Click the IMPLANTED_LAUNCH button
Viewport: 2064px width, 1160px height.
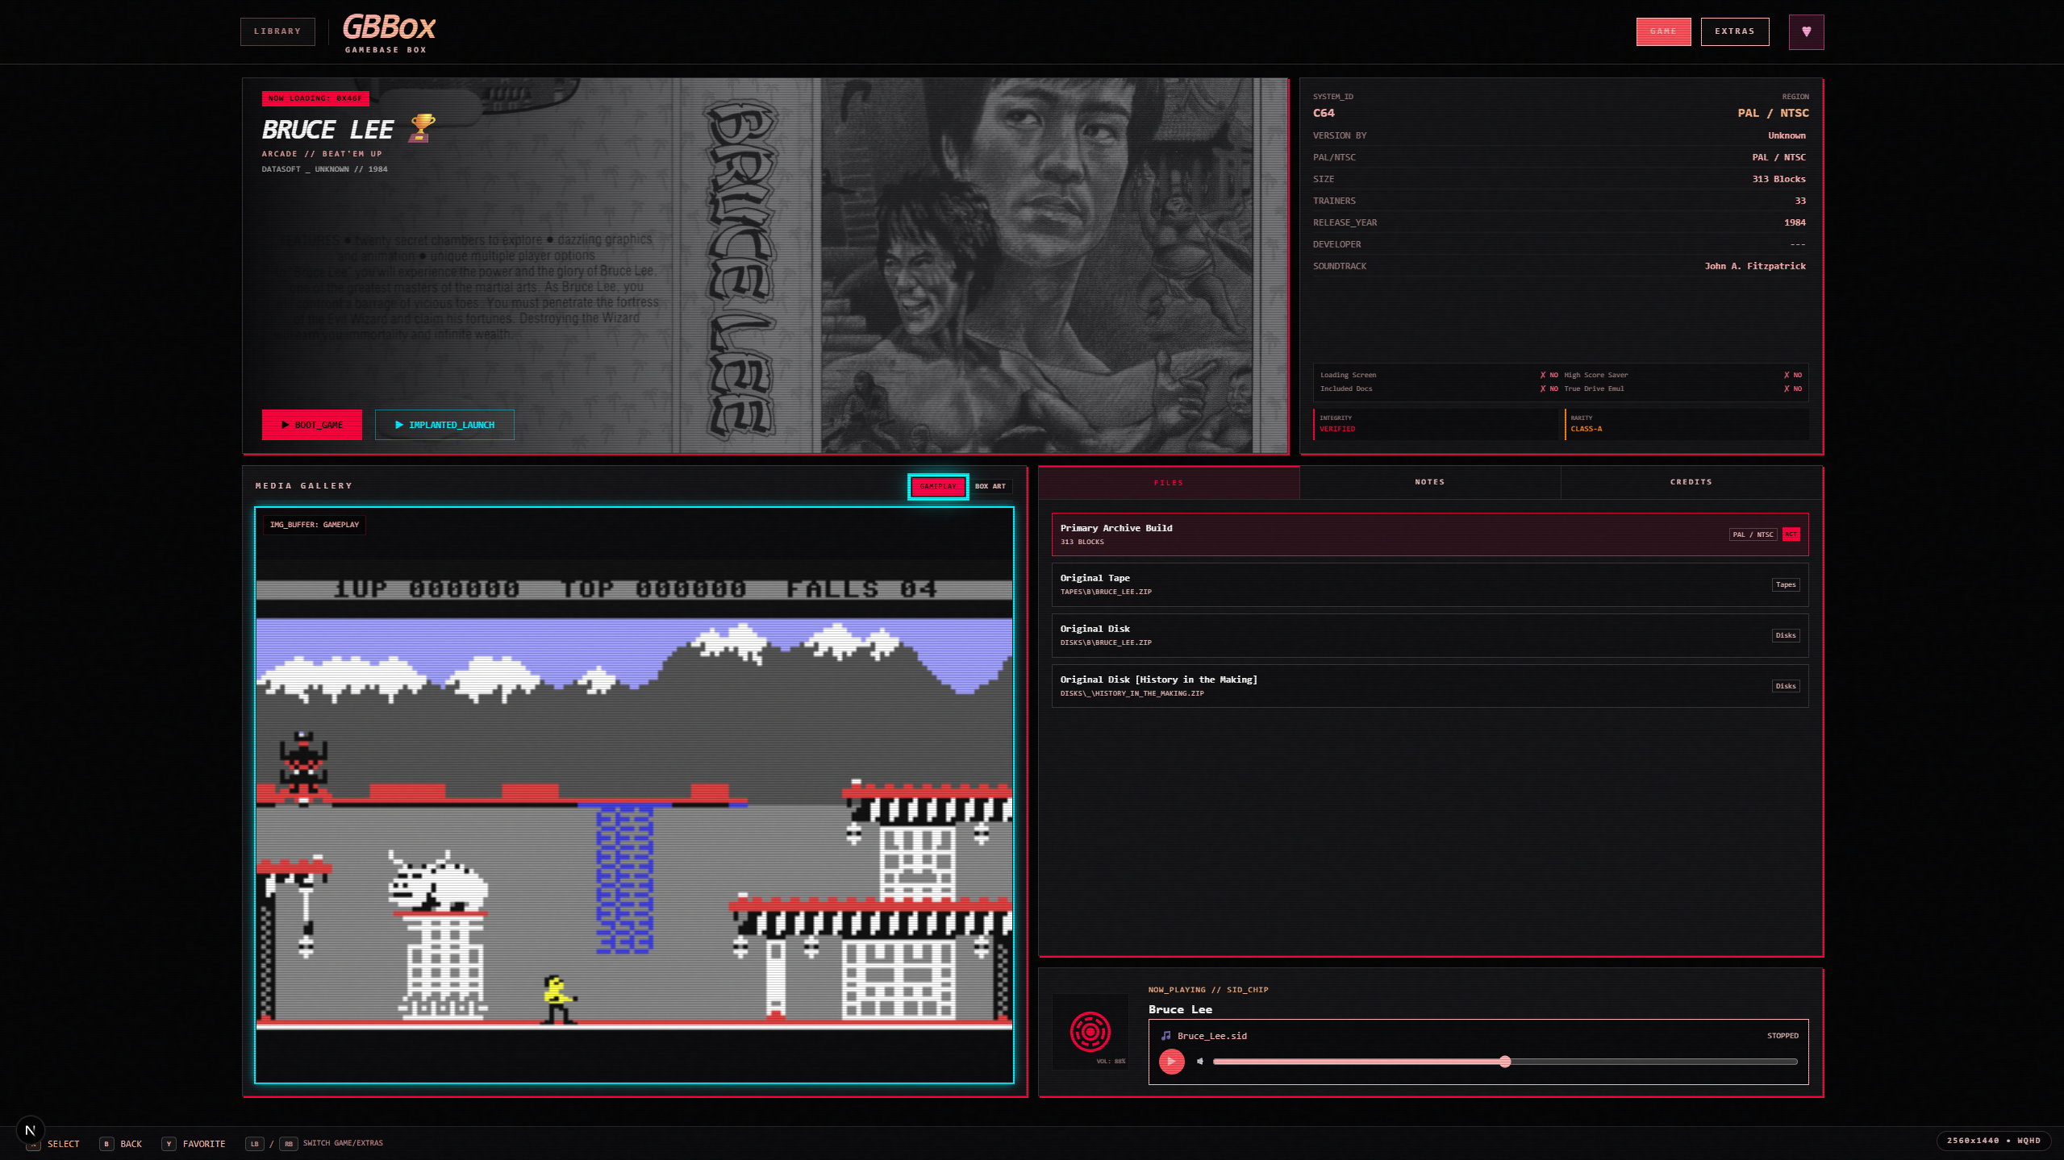[444, 425]
